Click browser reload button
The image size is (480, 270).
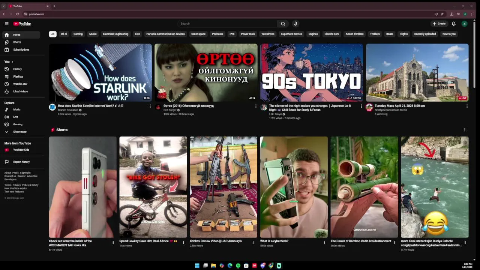click(17, 14)
